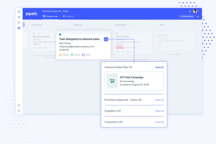Screen dimensions: 216x144
Task: Click the pipefy logo
Action: pos(32,14)
